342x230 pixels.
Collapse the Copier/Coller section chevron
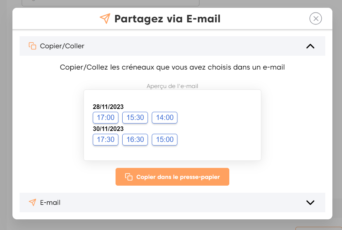(310, 46)
